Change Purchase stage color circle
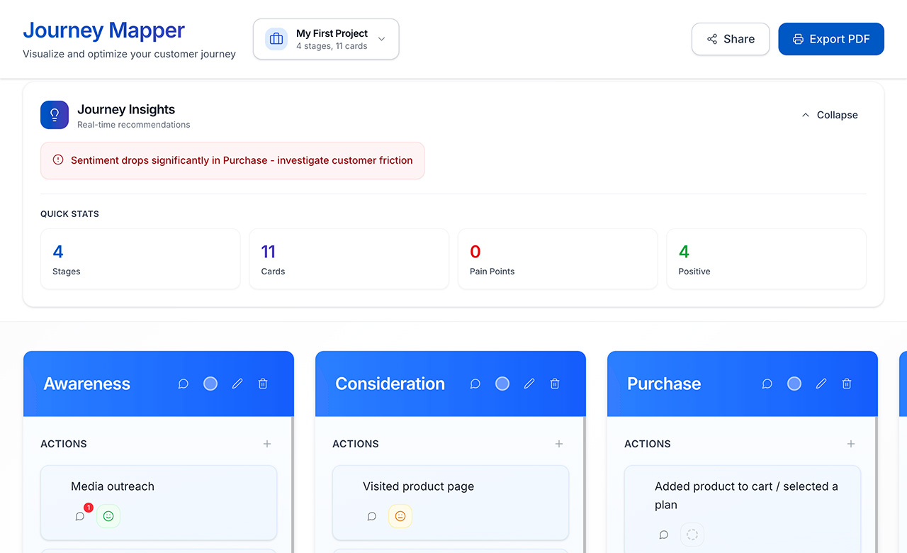Image resolution: width=907 pixels, height=553 pixels. click(x=794, y=384)
